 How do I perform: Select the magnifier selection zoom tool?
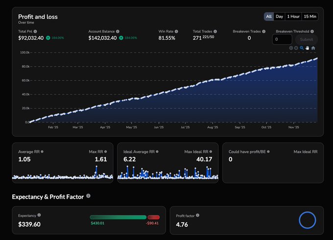tap(302, 48)
